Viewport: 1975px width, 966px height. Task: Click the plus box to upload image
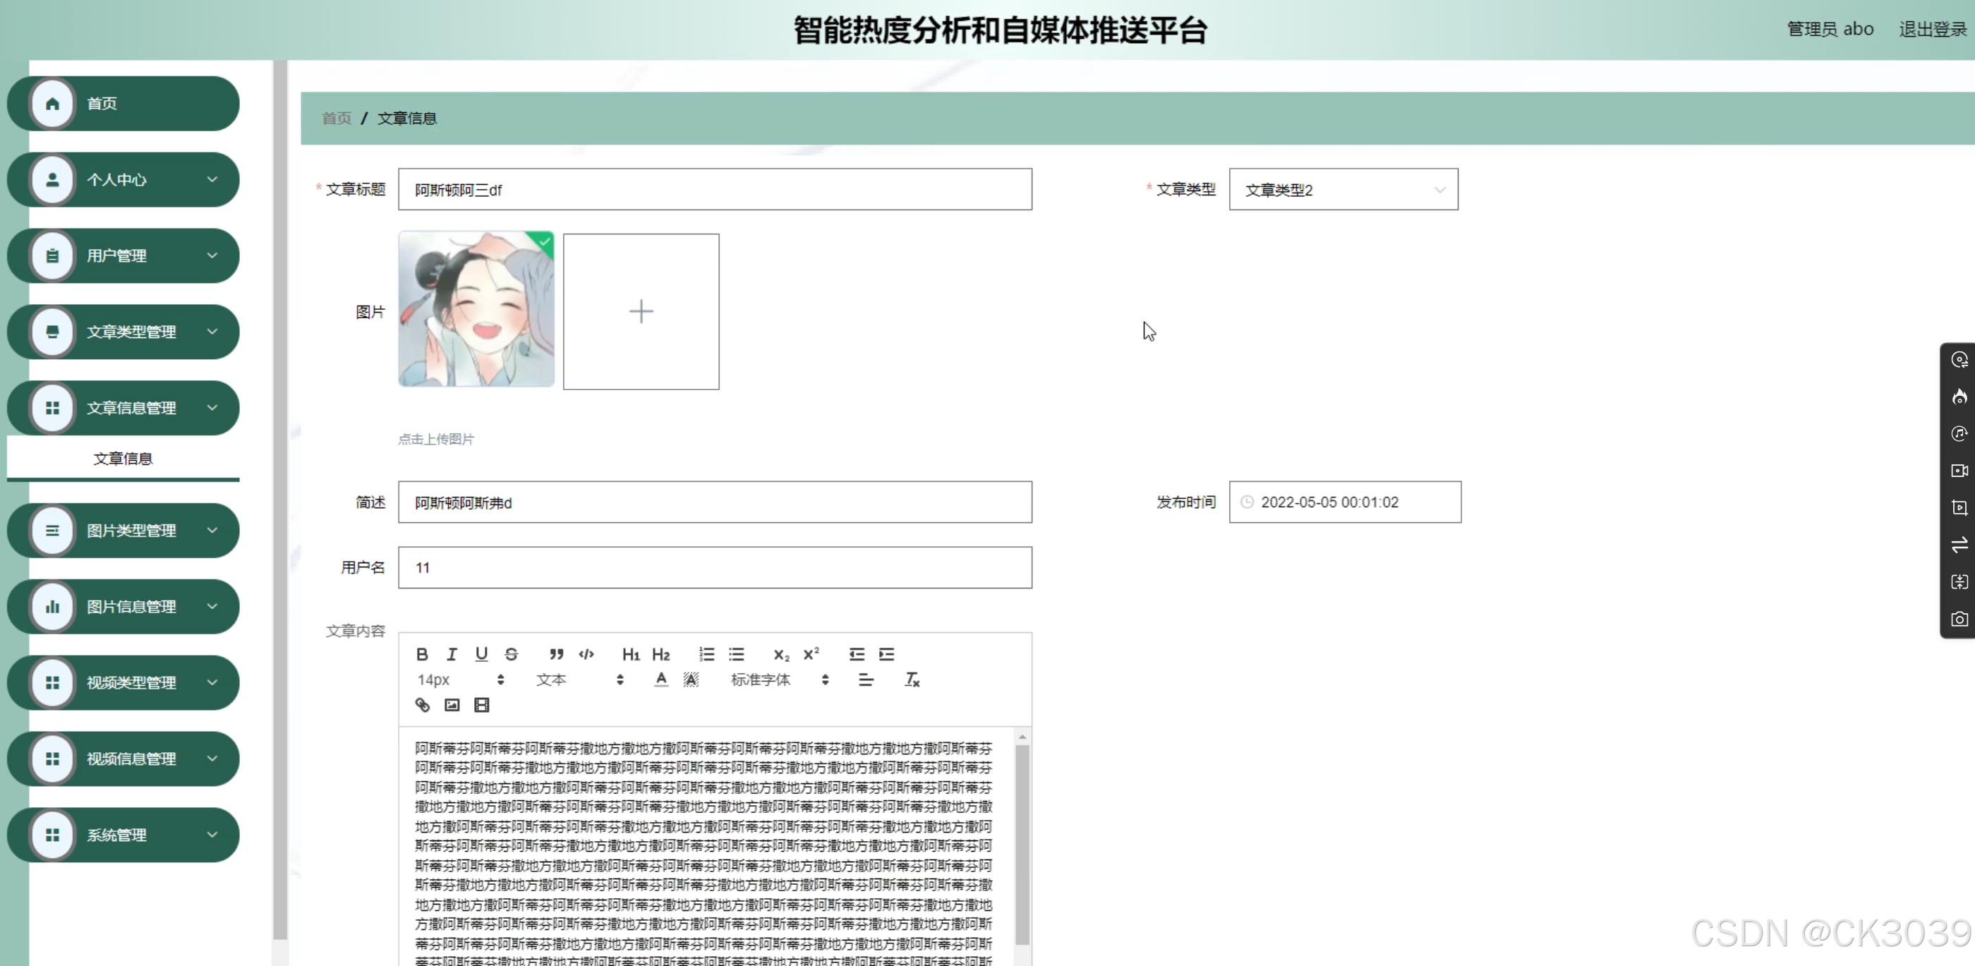(x=641, y=311)
